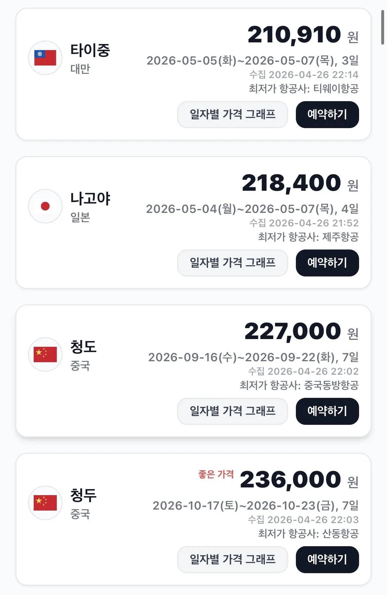Click the 218,400 원 price
The image size is (387, 595).
tap(300, 183)
